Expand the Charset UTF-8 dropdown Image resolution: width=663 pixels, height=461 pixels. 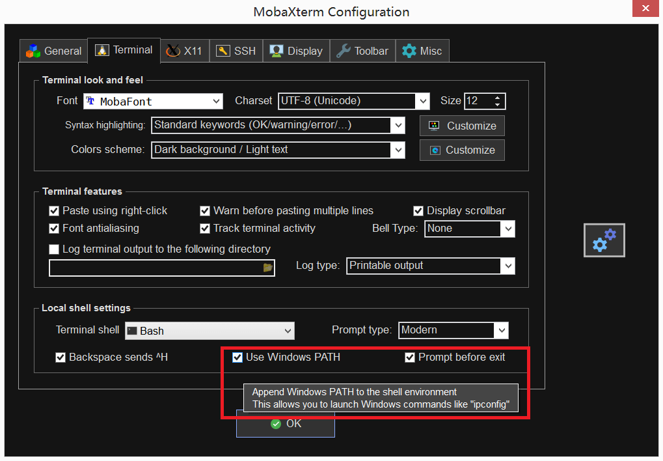(353, 101)
